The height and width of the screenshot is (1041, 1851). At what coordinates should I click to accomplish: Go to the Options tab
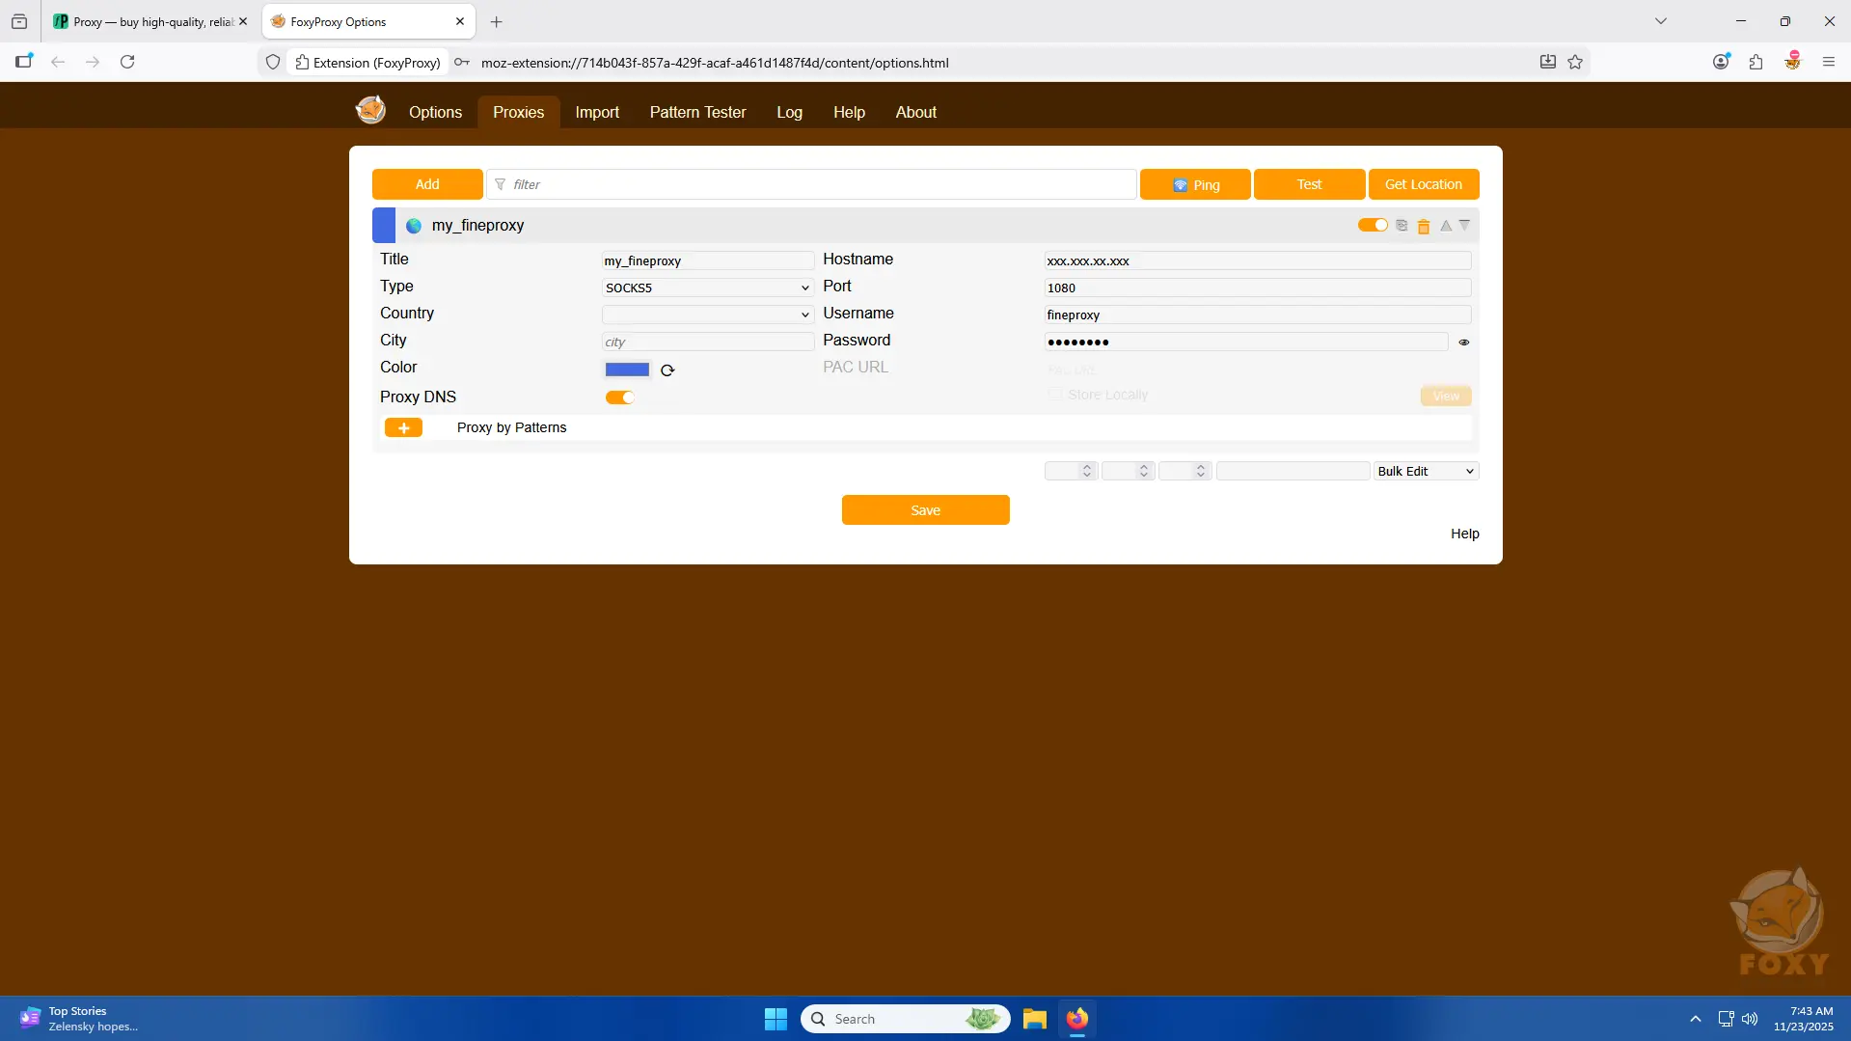(435, 112)
